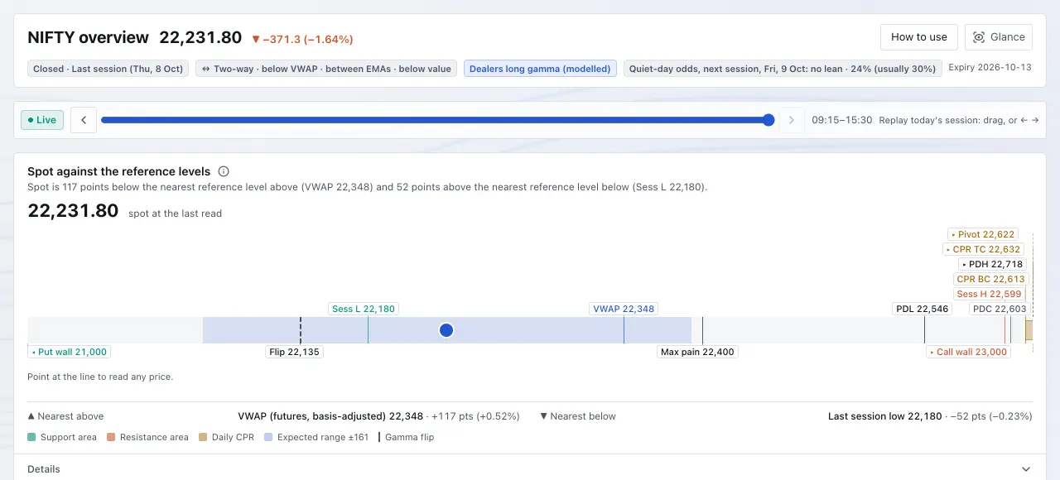This screenshot has width=1060, height=480.
Task: Click the Expiry 2026-10-13 text
Action: [990, 68]
